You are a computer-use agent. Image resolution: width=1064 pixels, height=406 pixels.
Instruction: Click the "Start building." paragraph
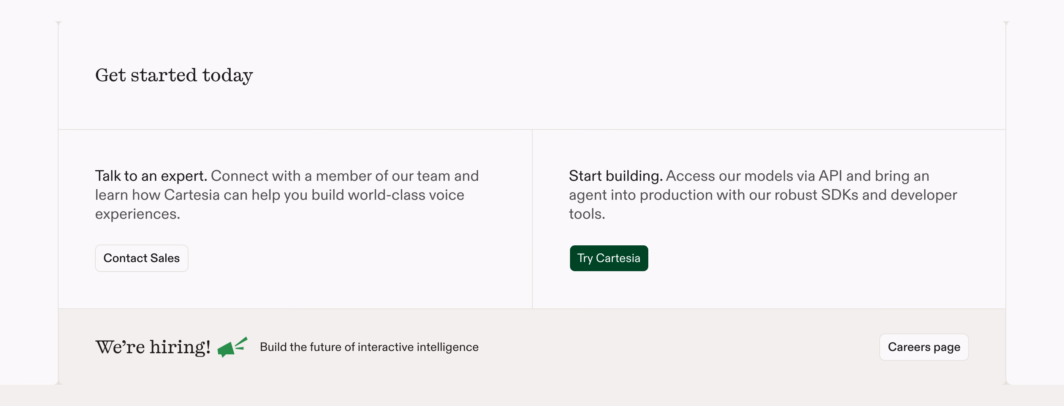pyautogui.click(x=763, y=195)
